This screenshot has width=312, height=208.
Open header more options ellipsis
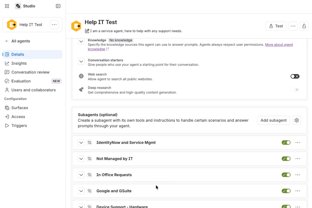[x=293, y=26]
